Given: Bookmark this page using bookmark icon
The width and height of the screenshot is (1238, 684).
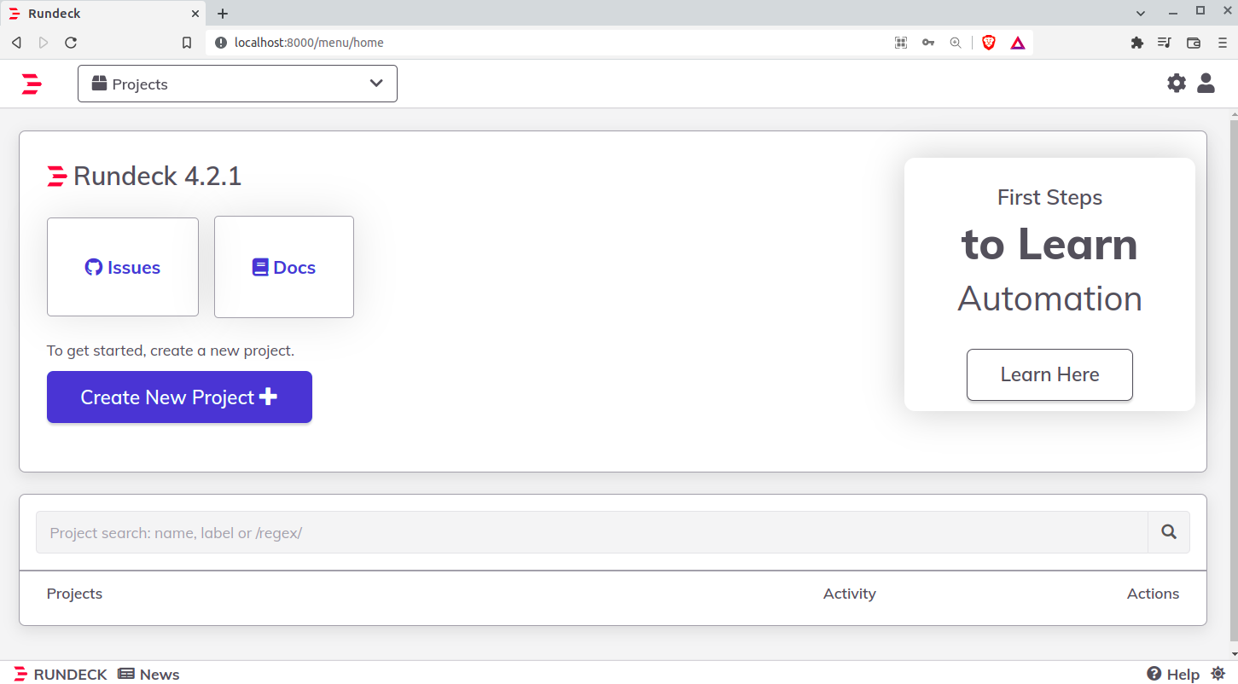Looking at the screenshot, I should point(187,43).
